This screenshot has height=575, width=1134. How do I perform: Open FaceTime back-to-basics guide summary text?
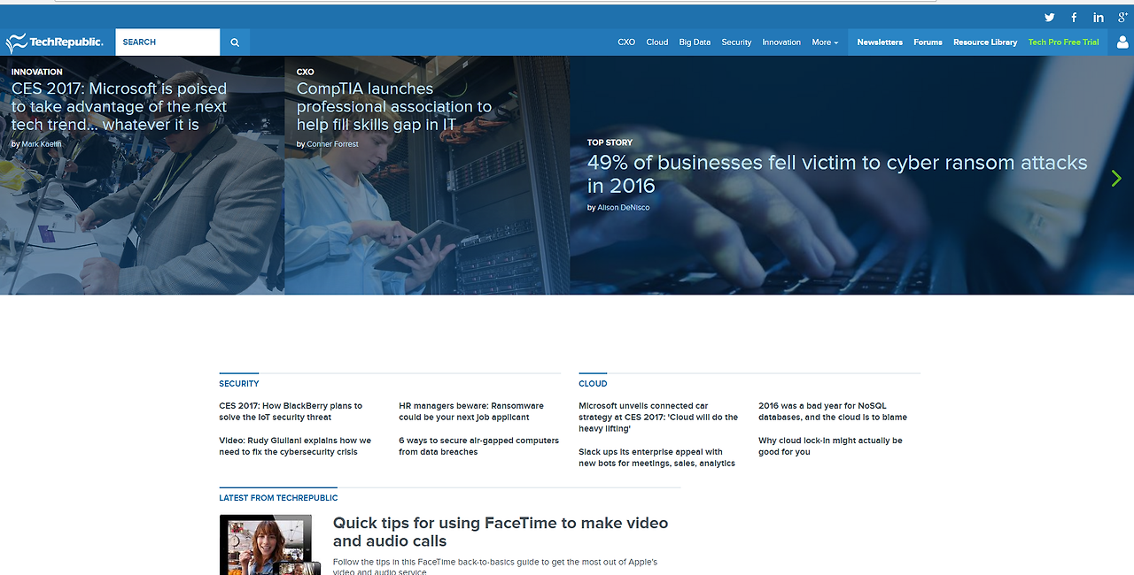pos(495,567)
